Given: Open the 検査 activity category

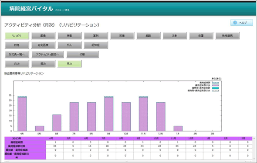Looking at the screenshot, I should [x=70, y=36].
